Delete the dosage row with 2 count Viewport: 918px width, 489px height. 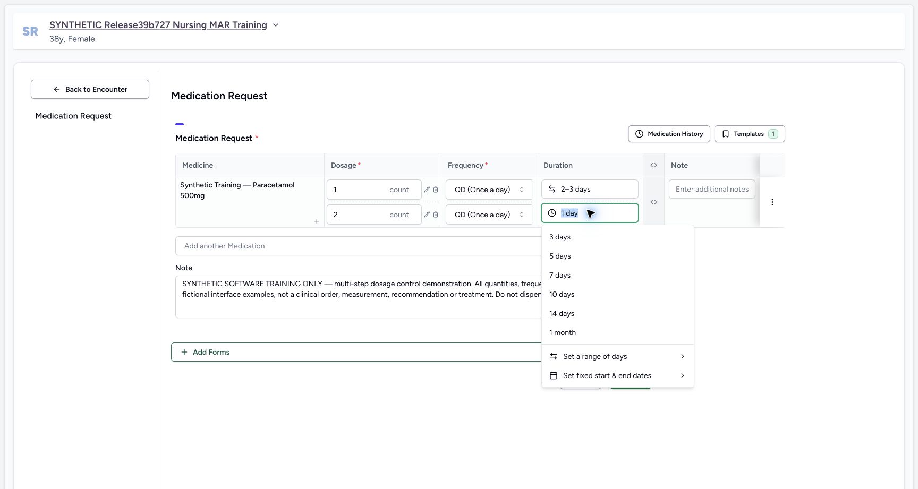click(436, 215)
